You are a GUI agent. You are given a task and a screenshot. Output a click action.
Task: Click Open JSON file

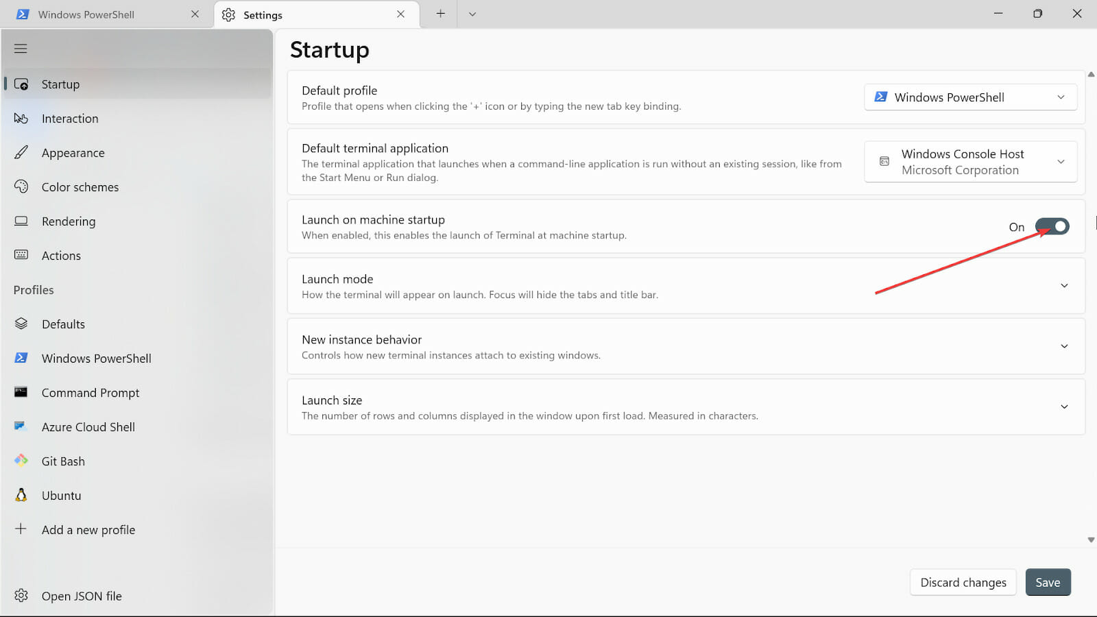click(137, 596)
